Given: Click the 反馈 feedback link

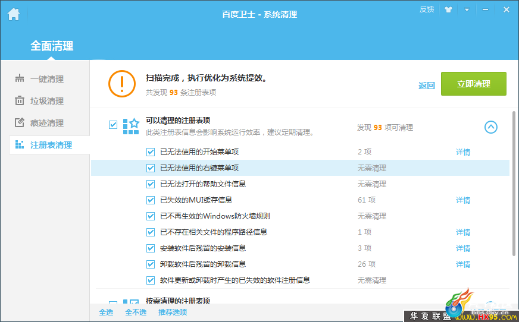Looking at the screenshot, I should point(427,10).
